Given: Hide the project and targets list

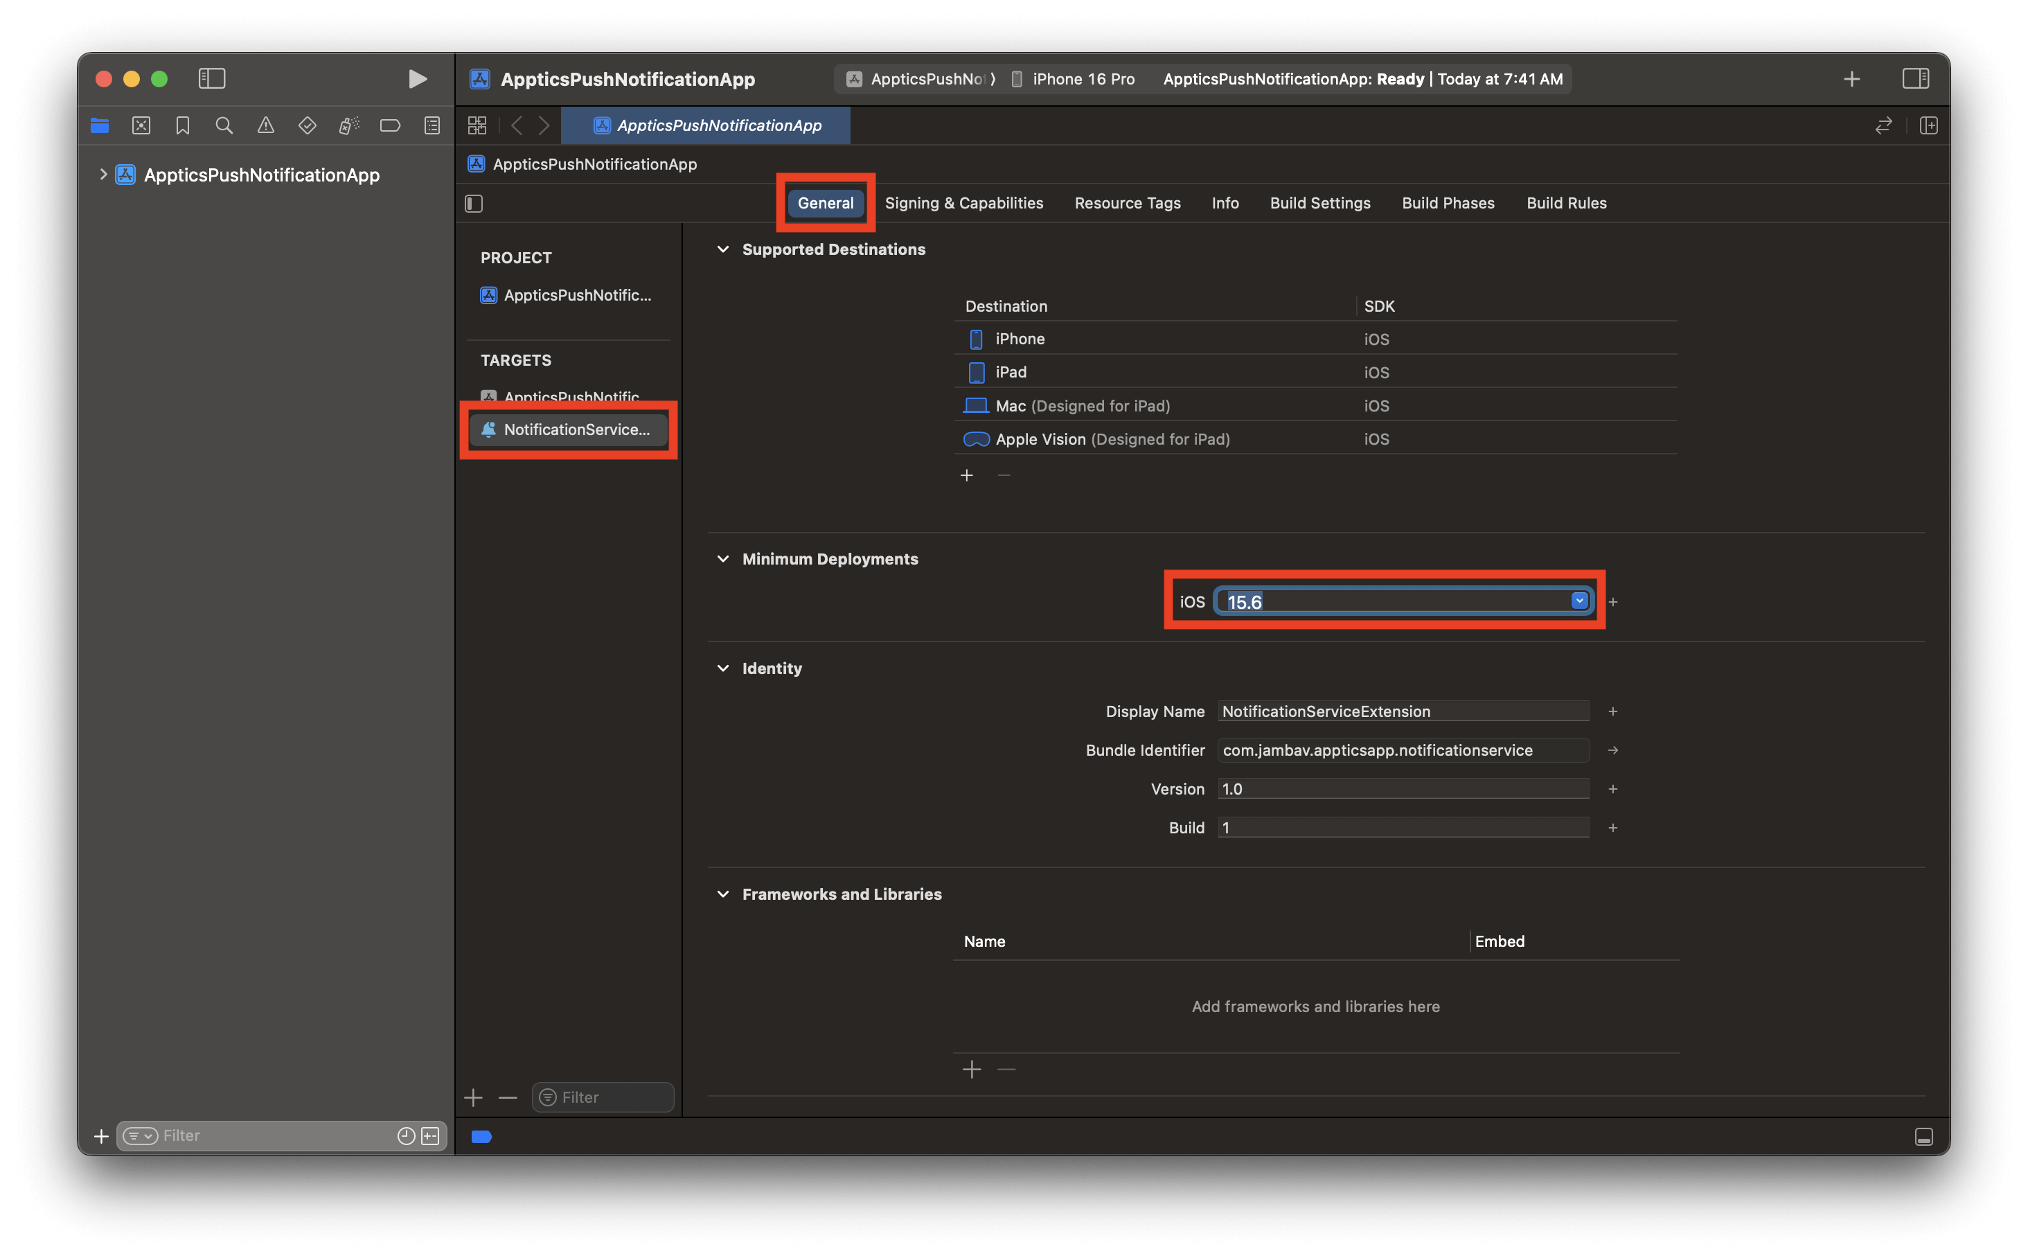Looking at the screenshot, I should pyautogui.click(x=474, y=204).
